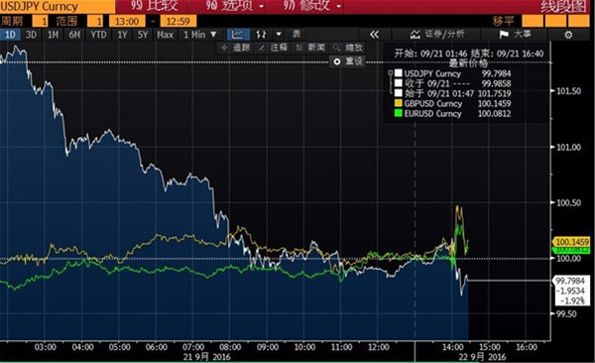Click the 21 9月 2016 date label
The height and width of the screenshot is (363, 595).
(206, 357)
